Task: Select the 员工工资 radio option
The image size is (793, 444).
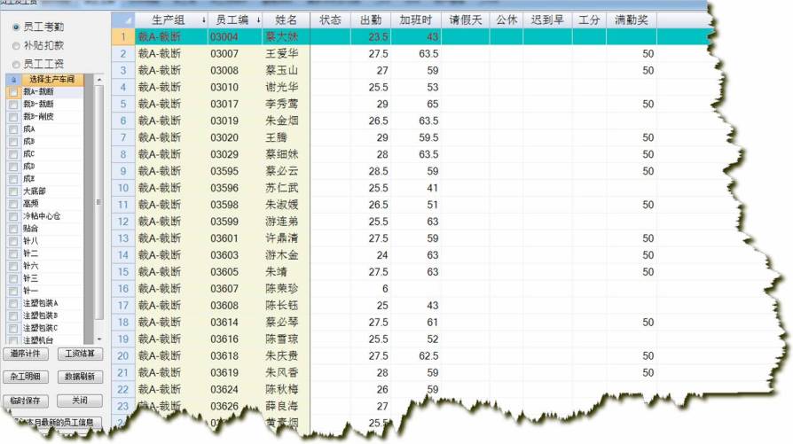Action: point(16,64)
